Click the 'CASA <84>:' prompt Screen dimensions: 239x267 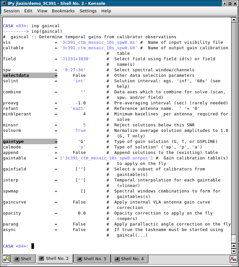[x=16, y=246]
